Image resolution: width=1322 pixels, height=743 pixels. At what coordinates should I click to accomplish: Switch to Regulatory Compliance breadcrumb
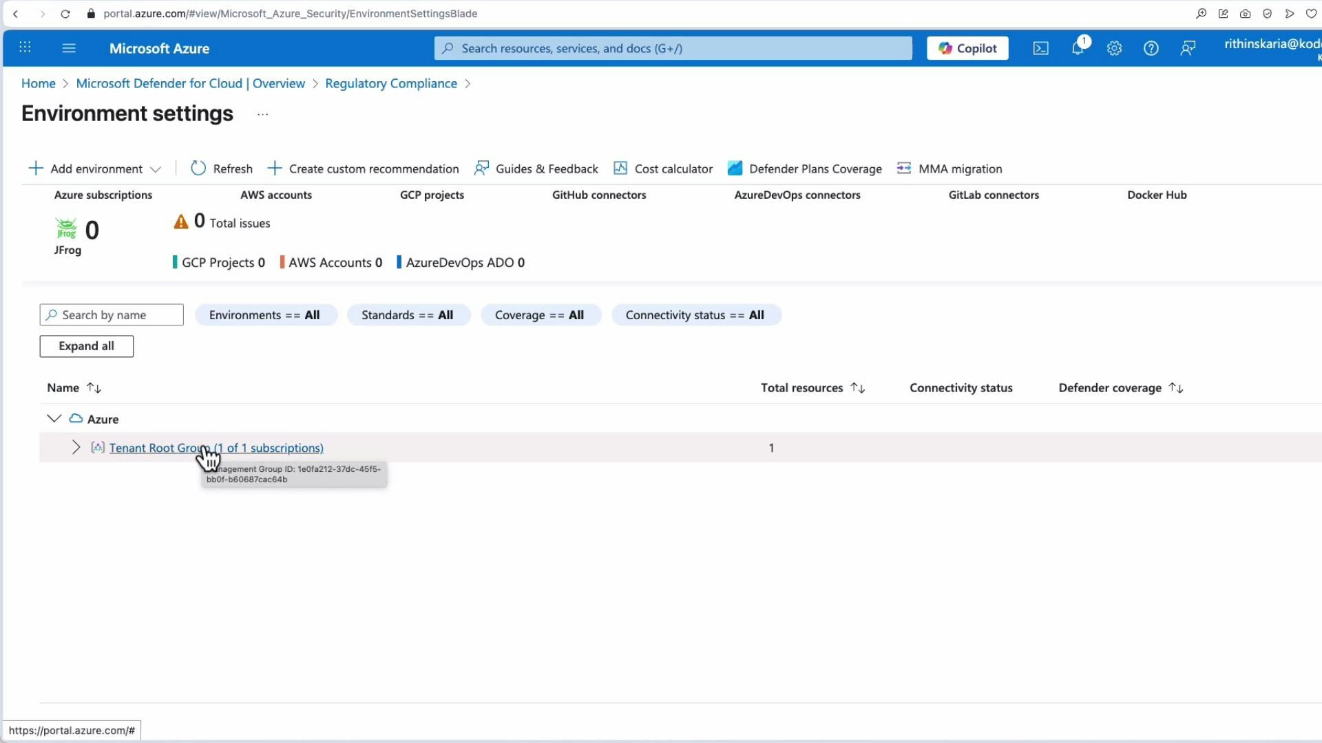pos(390,83)
